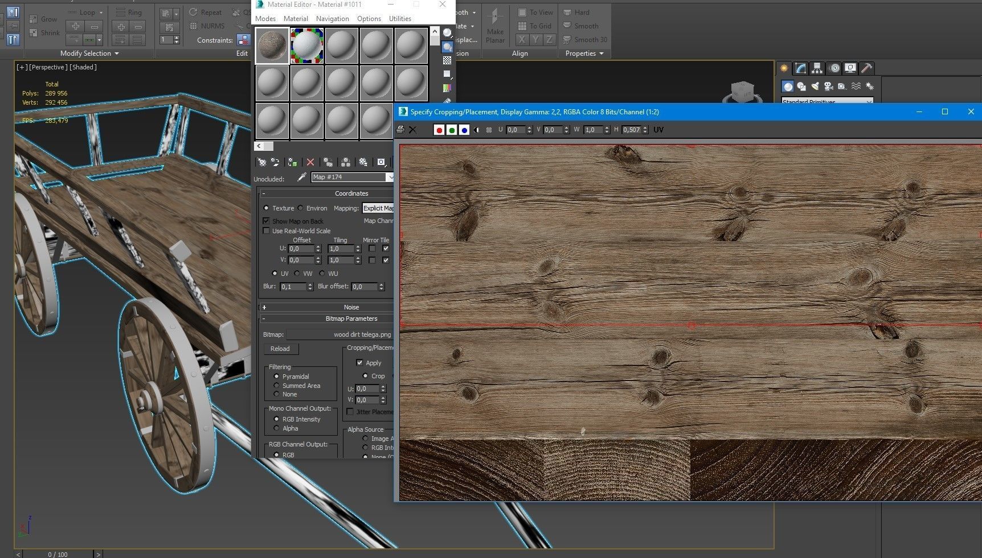Click the wood dirt telega.png bitmap button

[x=339, y=334]
